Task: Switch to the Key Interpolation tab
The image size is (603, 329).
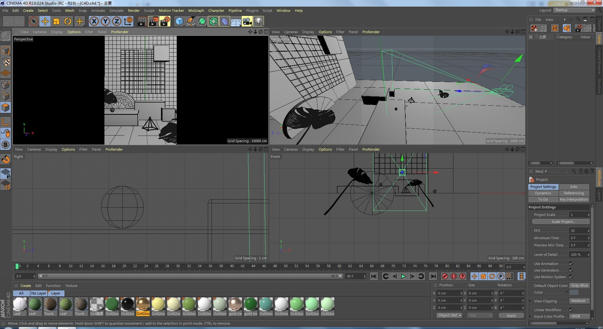Action: pyautogui.click(x=574, y=199)
